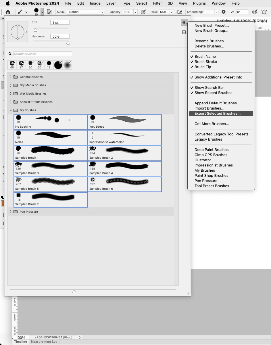Select the recent soft round brush thumbnail
This screenshot has height=345, width=271.
[x=67, y=65]
